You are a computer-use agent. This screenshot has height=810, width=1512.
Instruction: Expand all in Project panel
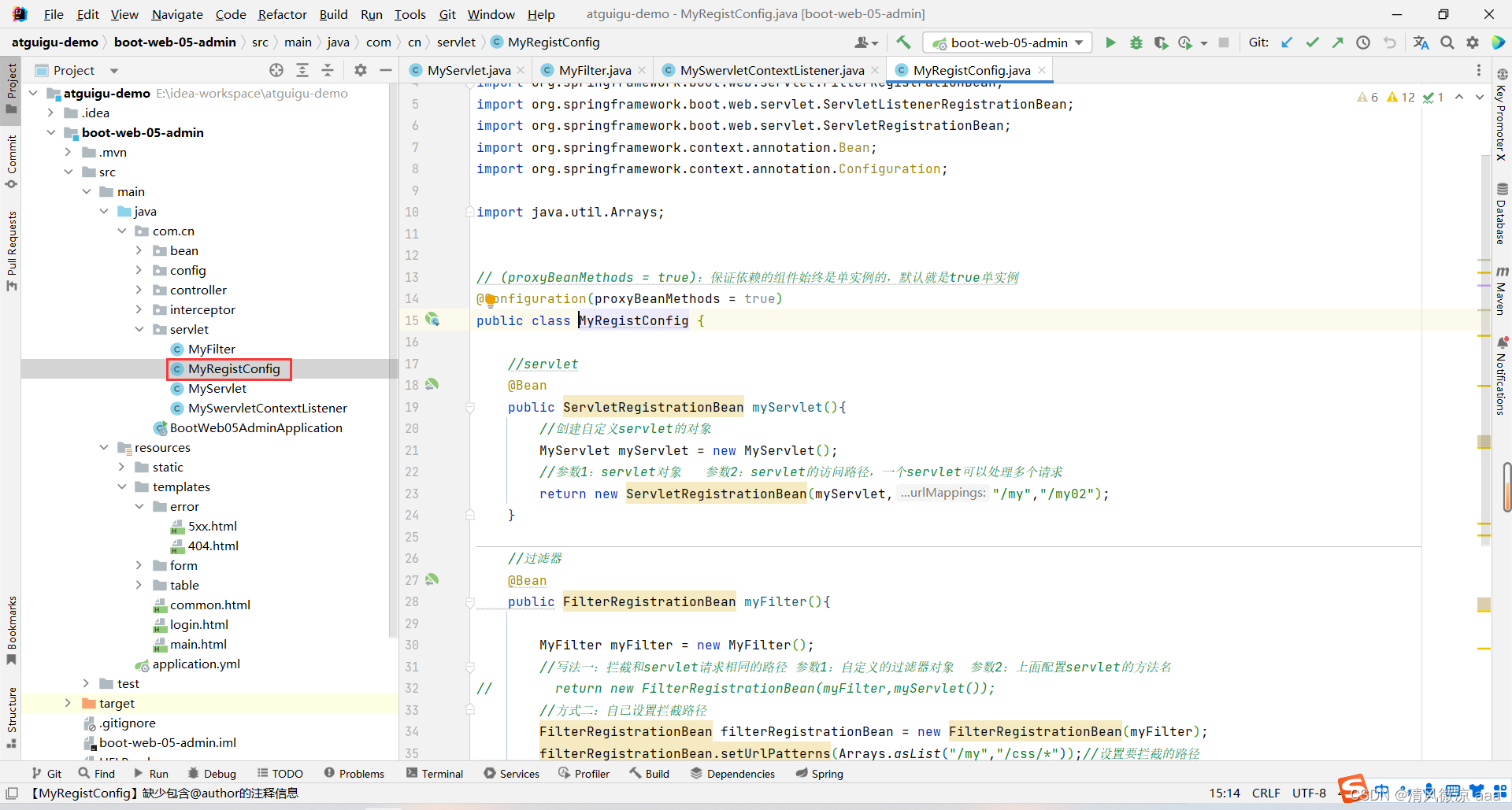[x=302, y=70]
